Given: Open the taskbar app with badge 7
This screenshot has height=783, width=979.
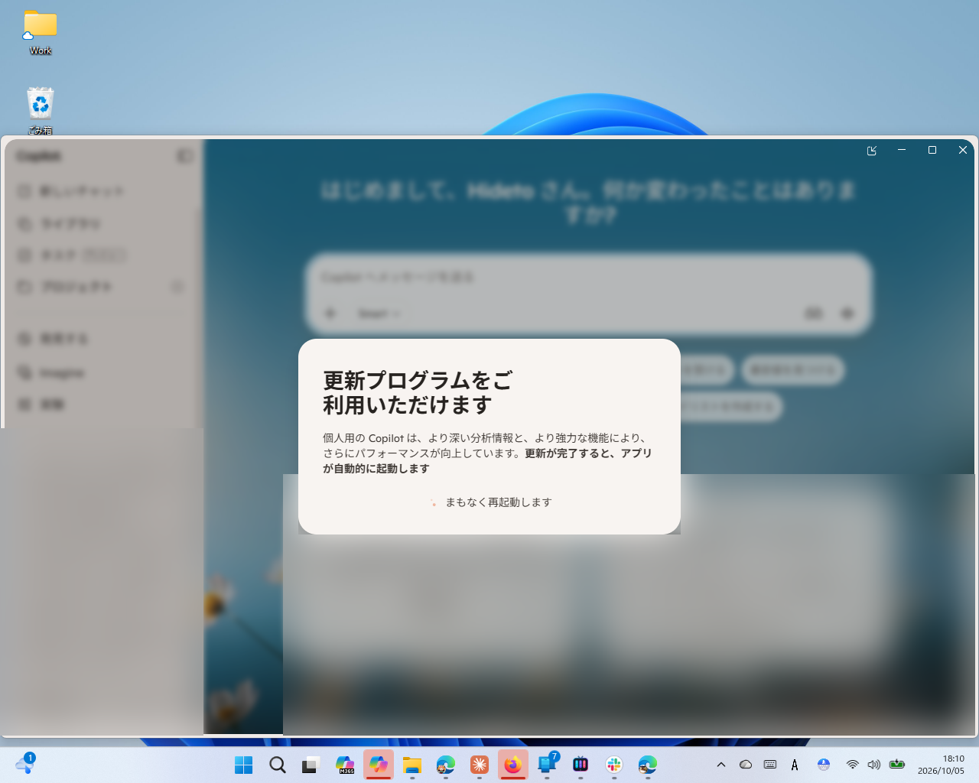Looking at the screenshot, I should coord(547,765).
